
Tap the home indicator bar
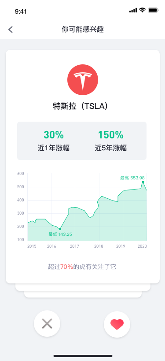click(x=83, y=356)
